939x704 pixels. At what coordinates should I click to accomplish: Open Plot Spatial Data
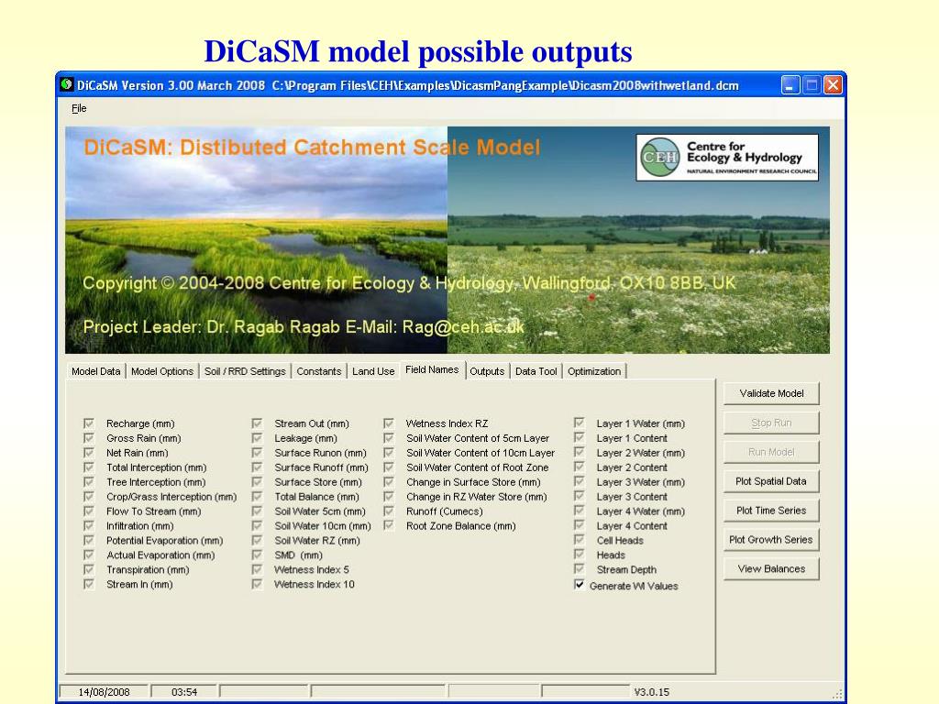pyautogui.click(x=771, y=481)
